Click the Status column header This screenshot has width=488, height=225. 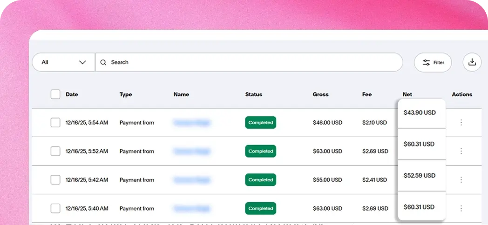pyautogui.click(x=253, y=94)
